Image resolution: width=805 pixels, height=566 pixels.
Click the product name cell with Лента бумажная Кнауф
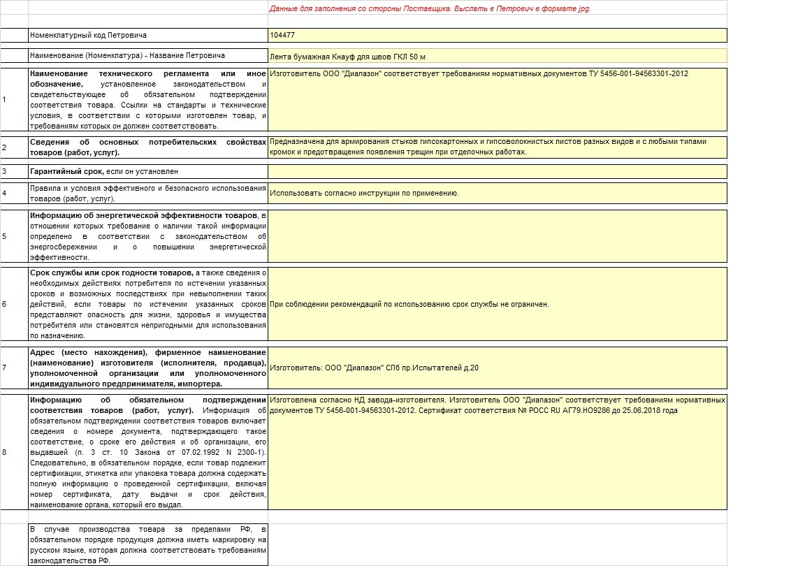click(x=497, y=56)
